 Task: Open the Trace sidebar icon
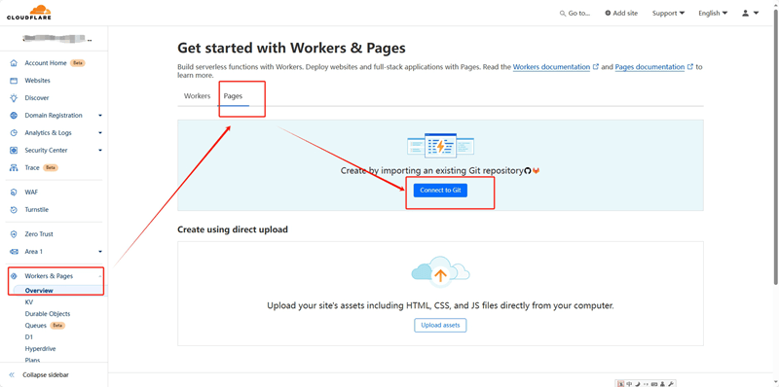pyautogui.click(x=14, y=167)
